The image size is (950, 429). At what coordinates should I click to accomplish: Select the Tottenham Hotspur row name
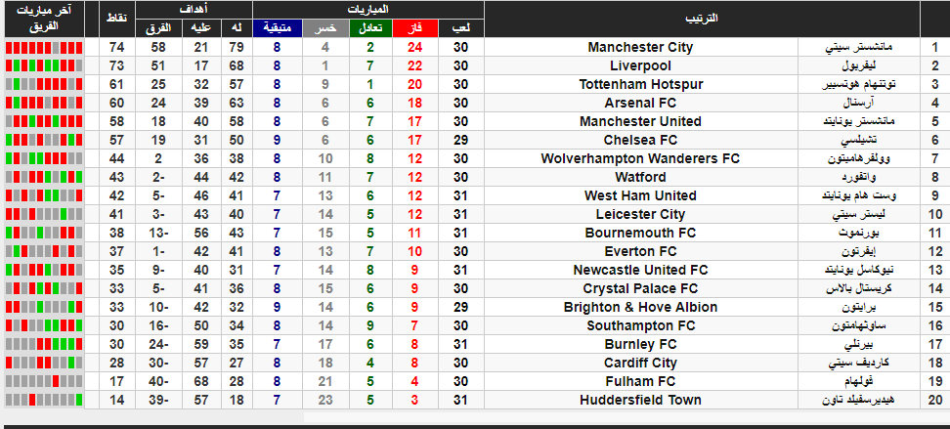coord(640,84)
